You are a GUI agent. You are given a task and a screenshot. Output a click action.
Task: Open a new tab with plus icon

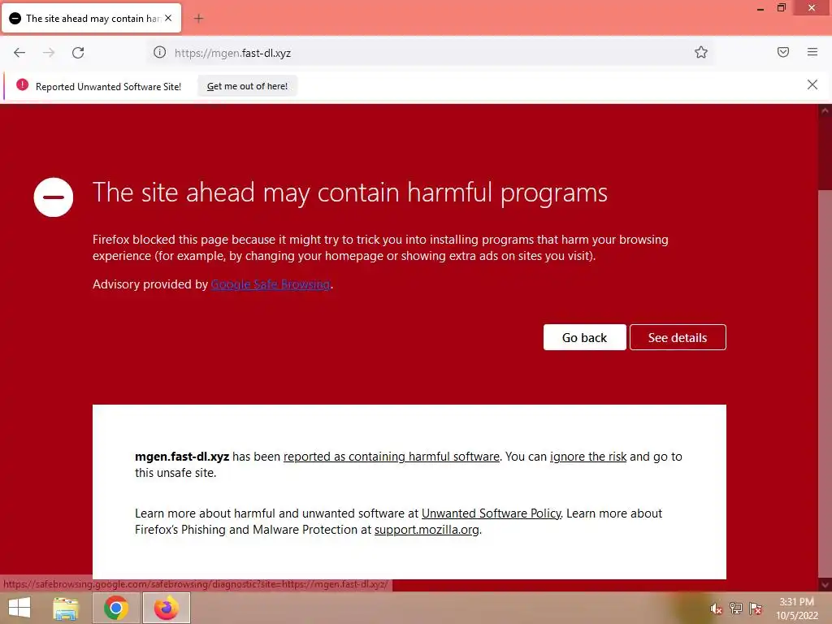click(x=198, y=19)
